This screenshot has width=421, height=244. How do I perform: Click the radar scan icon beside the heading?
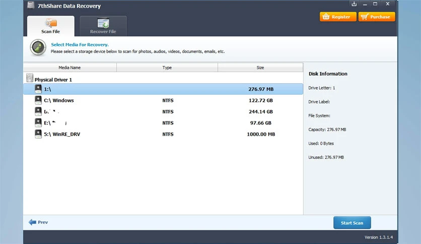tap(38, 47)
